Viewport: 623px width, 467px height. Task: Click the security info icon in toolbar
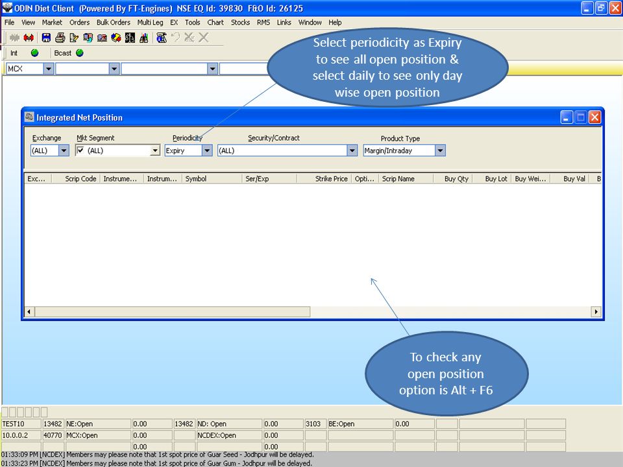pyautogui.click(x=162, y=38)
